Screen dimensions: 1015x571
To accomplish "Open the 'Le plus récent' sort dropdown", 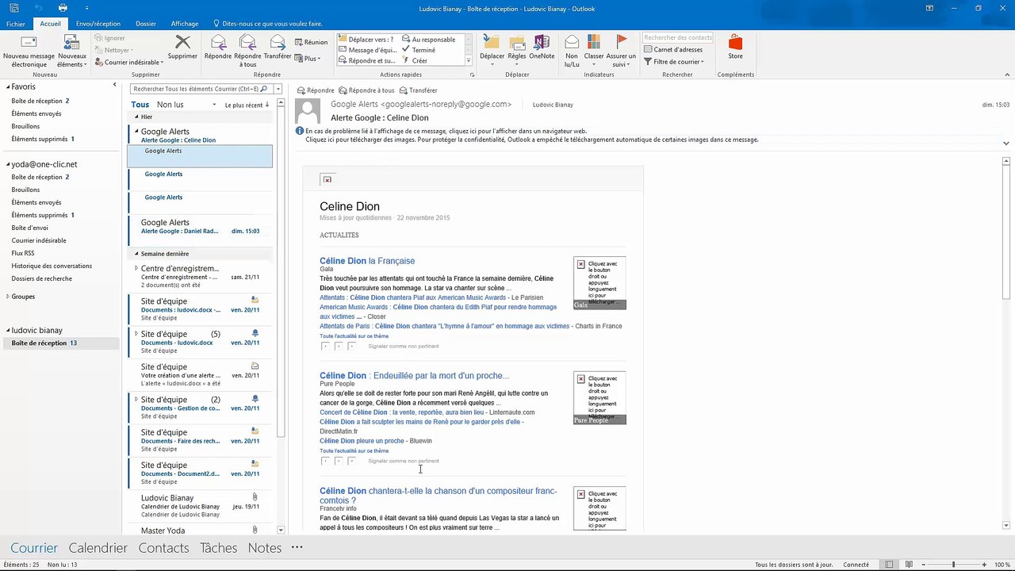I will point(247,105).
